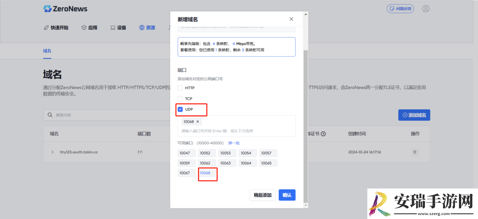Open the 快速开始 nav item
478x219 pixels.
click(56, 28)
